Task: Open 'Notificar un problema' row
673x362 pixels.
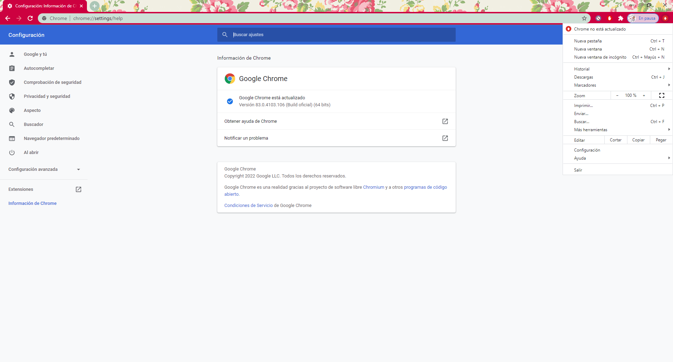Action: pos(336,138)
